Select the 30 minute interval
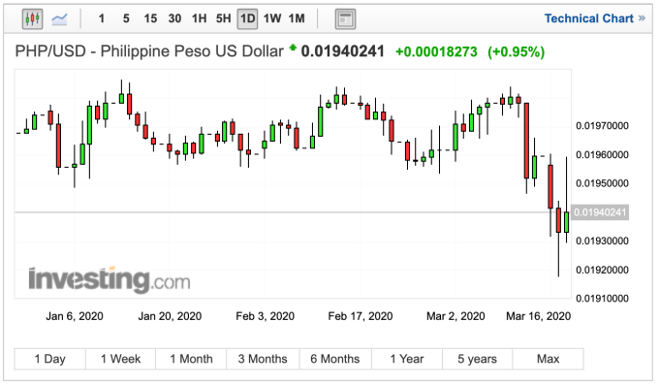The image size is (659, 386). 174,19
